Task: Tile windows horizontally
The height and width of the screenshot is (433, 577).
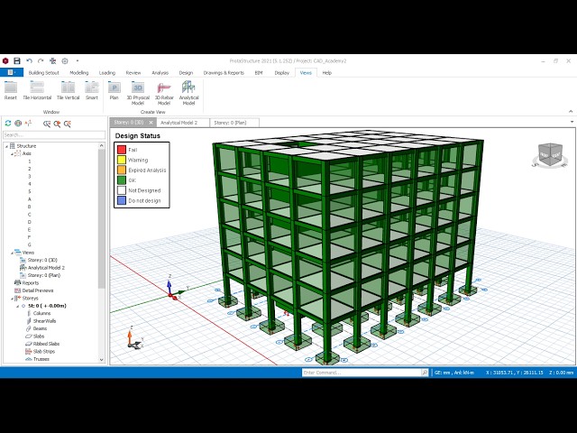Action: tap(37, 90)
